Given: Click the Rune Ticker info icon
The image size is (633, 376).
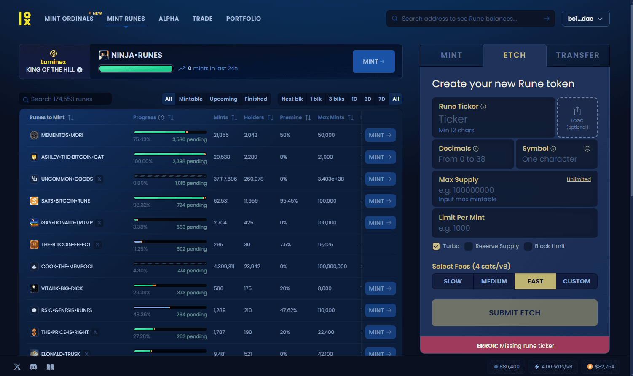Looking at the screenshot, I should [483, 107].
